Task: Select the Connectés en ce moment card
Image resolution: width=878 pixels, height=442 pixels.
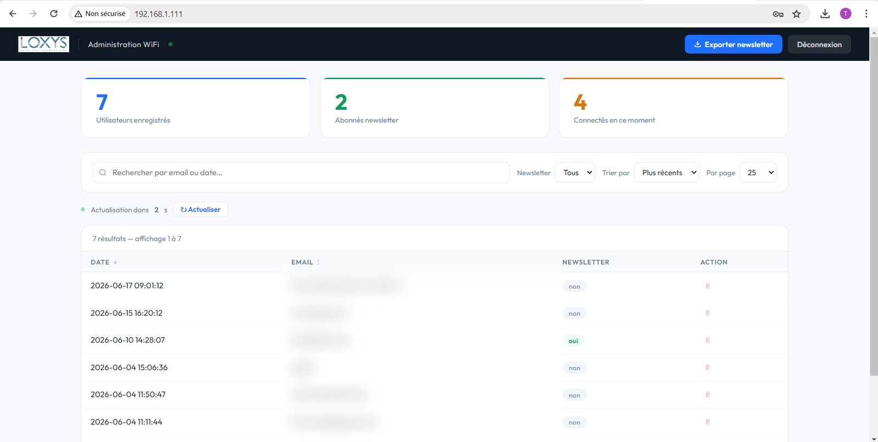Action: click(x=673, y=108)
